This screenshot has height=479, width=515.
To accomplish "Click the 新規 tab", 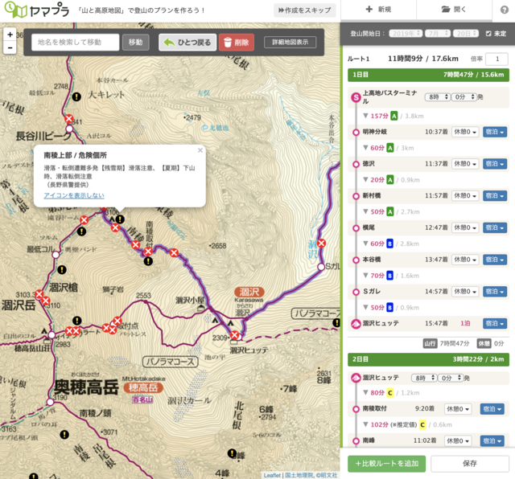I will [378, 10].
